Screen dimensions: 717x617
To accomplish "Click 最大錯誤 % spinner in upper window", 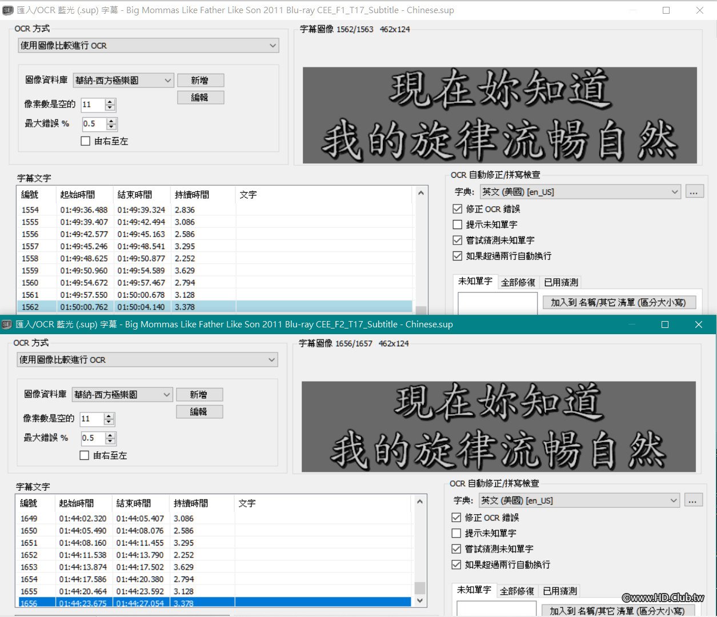I will 99,124.
